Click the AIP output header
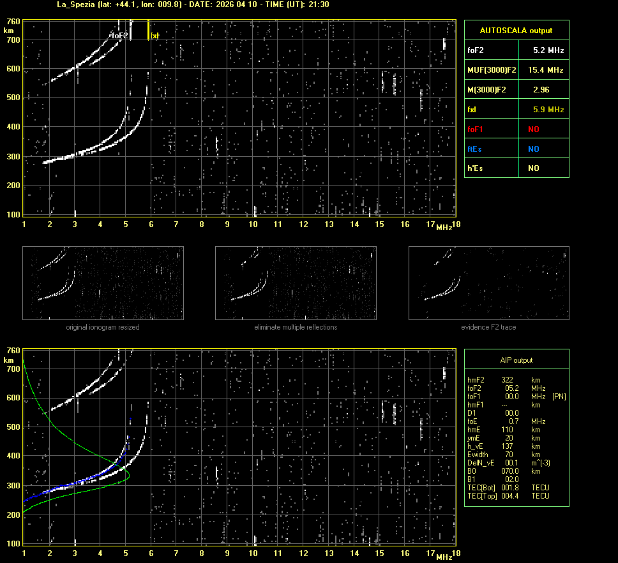The width and height of the screenshot is (618, 563). [x=516, y=360]
